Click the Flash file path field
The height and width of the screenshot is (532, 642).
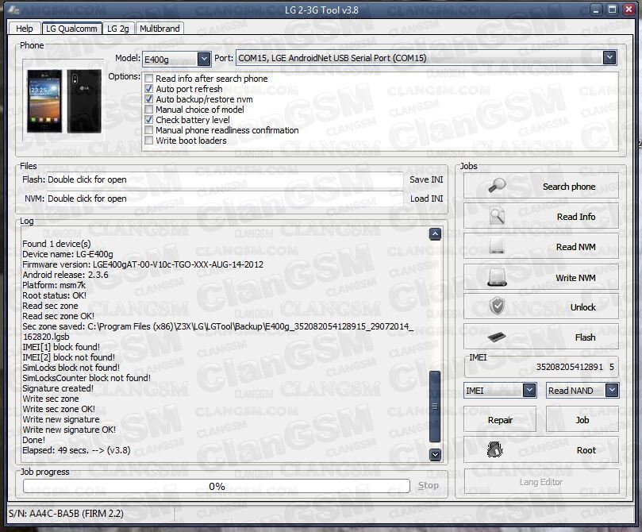225,179
